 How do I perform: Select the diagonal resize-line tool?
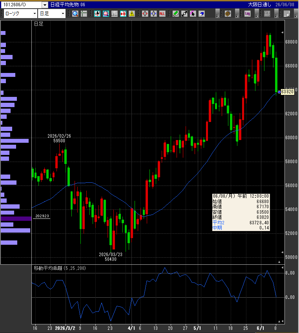click(x=184, y=14)
